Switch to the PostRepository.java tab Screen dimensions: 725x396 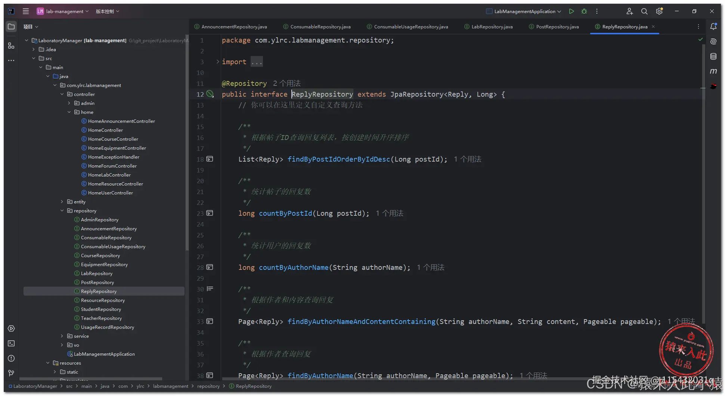tap(557, 26)
